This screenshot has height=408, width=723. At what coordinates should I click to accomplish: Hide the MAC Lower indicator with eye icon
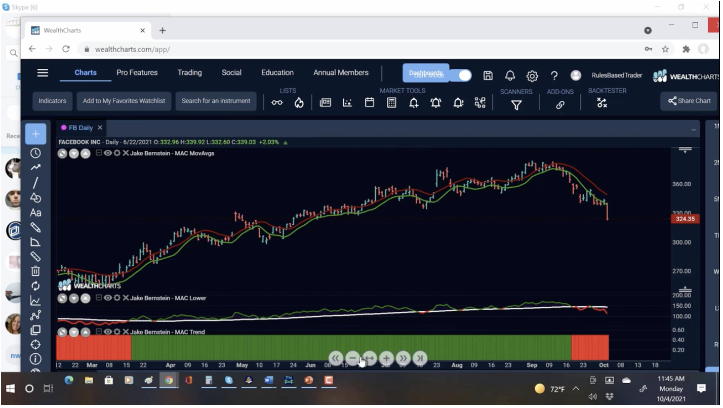tap(108, 298)
